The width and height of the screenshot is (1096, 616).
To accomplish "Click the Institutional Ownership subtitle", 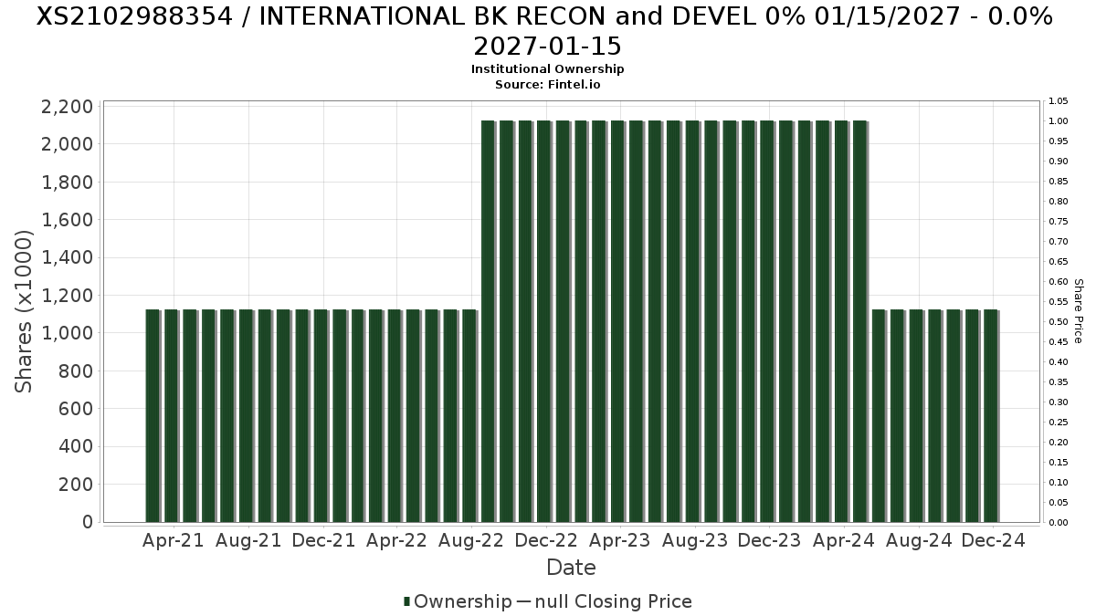I will pyautogui.click(x=548, y=69).
